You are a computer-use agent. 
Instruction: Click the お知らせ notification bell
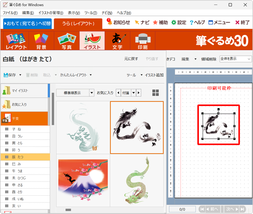(118, 22)
